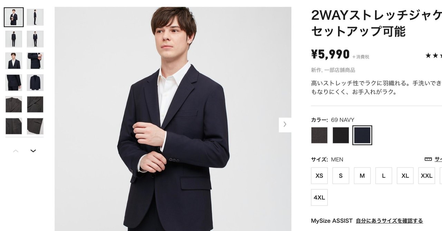Click the next image arrow on photo

tap(285, 124)
